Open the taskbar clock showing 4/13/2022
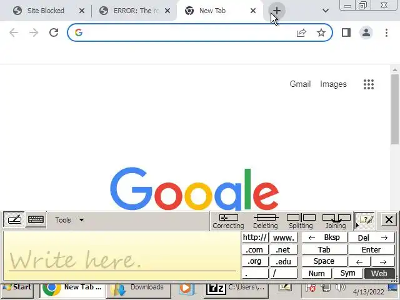 pos(368,292)
